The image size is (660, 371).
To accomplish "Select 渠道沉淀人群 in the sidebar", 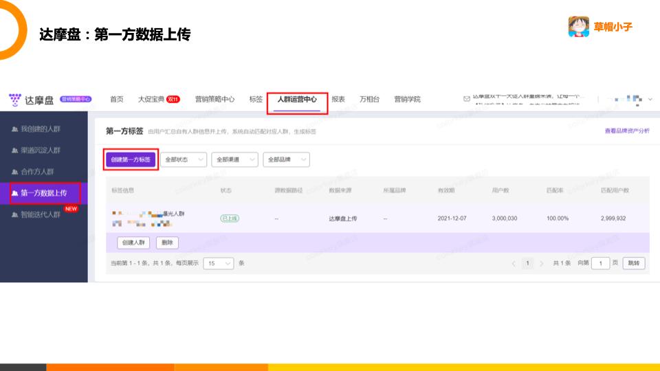I will (x=41, y=150).
